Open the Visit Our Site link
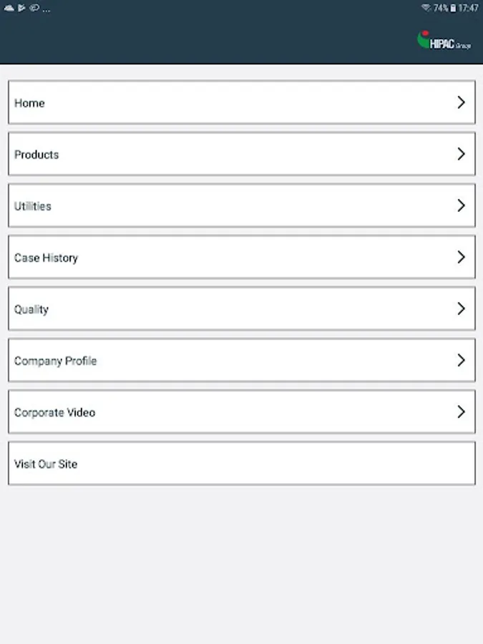483x644 pixels. (x=46, y=464)
